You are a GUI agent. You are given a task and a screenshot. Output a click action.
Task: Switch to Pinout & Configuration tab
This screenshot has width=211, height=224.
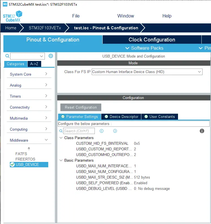tap(53, 40)
